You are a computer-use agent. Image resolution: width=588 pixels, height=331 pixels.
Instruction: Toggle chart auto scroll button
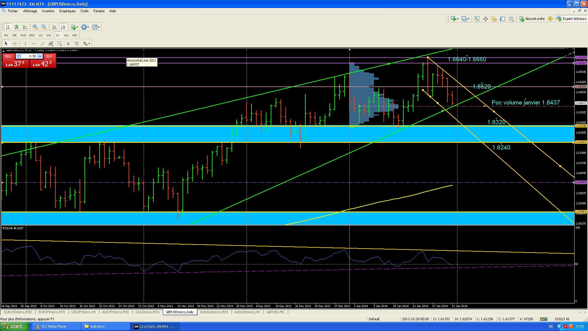pyautogui.click(x=55, y=27)
